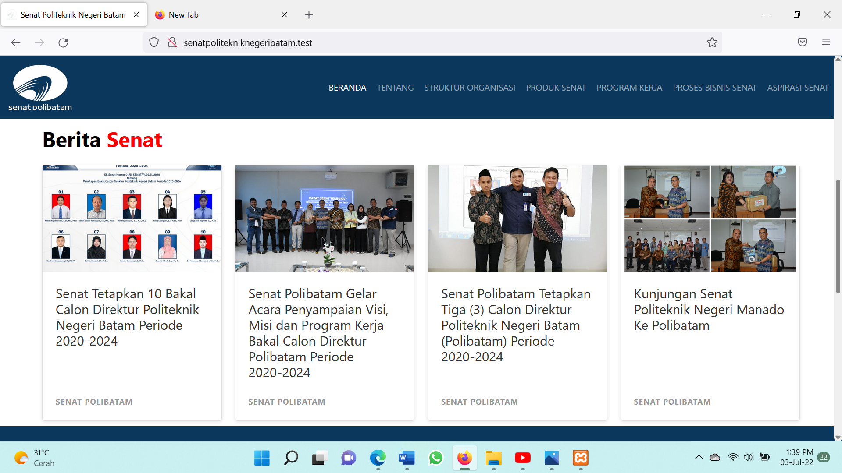Click SENAT POLIBATAM label on fourth card
This screenshot has height=473, width=842.
click(x=672, y=402)
